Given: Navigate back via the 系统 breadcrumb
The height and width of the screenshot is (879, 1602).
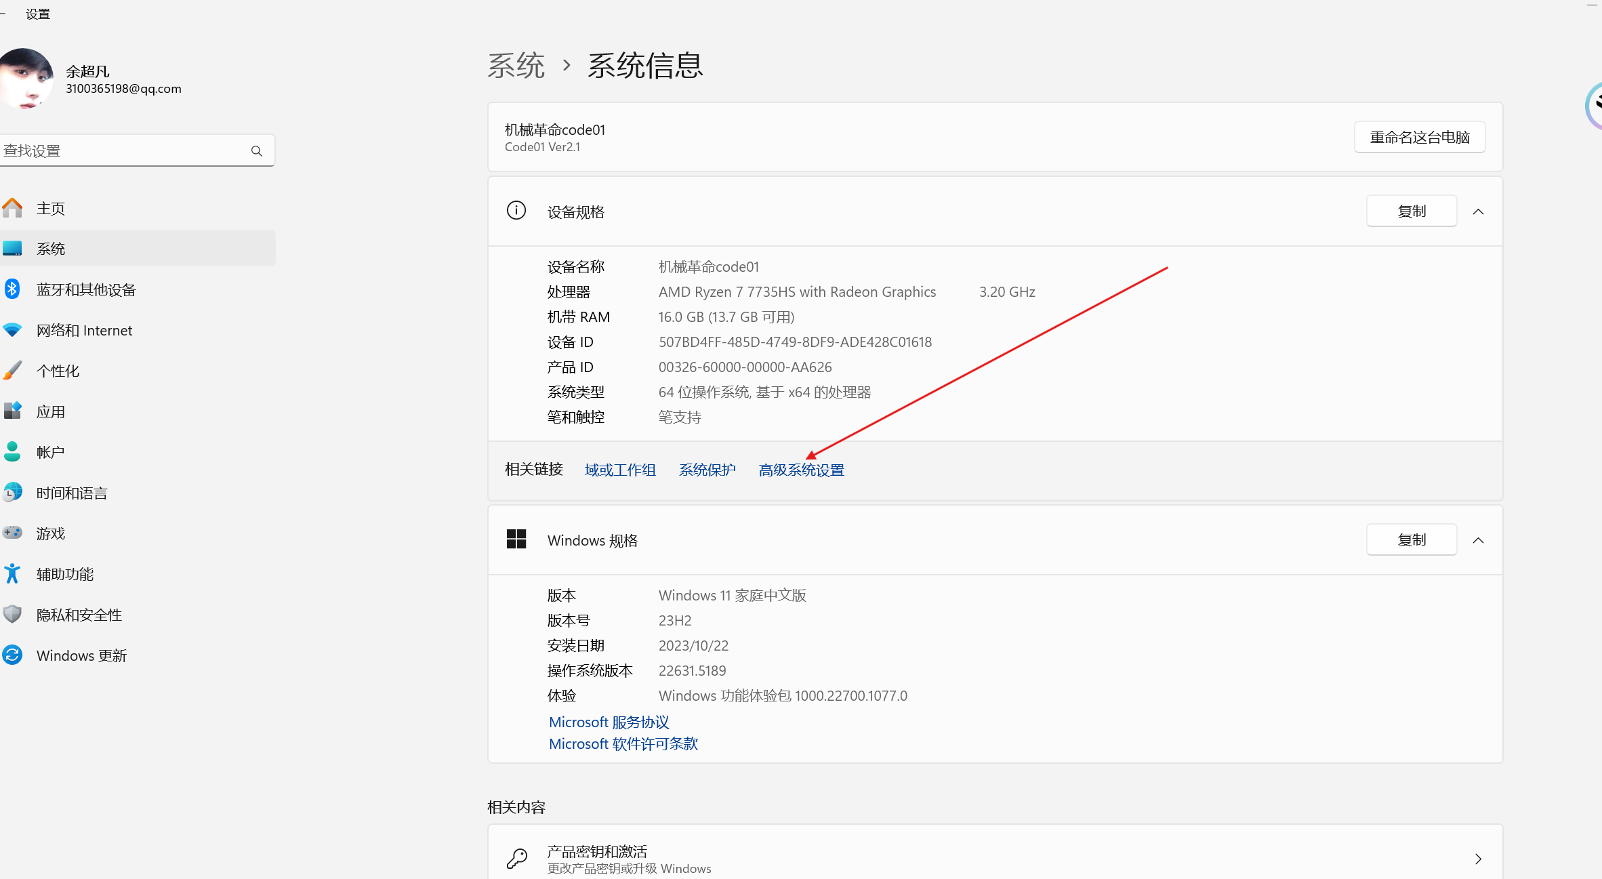Looking at the screenshot, I should coord(516,64).
